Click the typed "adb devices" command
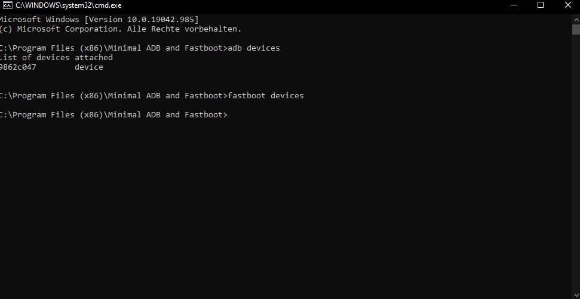580x299 pixels. (254, 48)
